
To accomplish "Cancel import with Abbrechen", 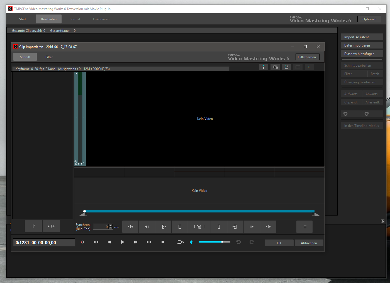I will 309,243.
